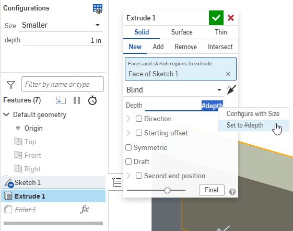293x231 pixels.
Task: Click the Configurations panel heading
Action: [26, 8]
